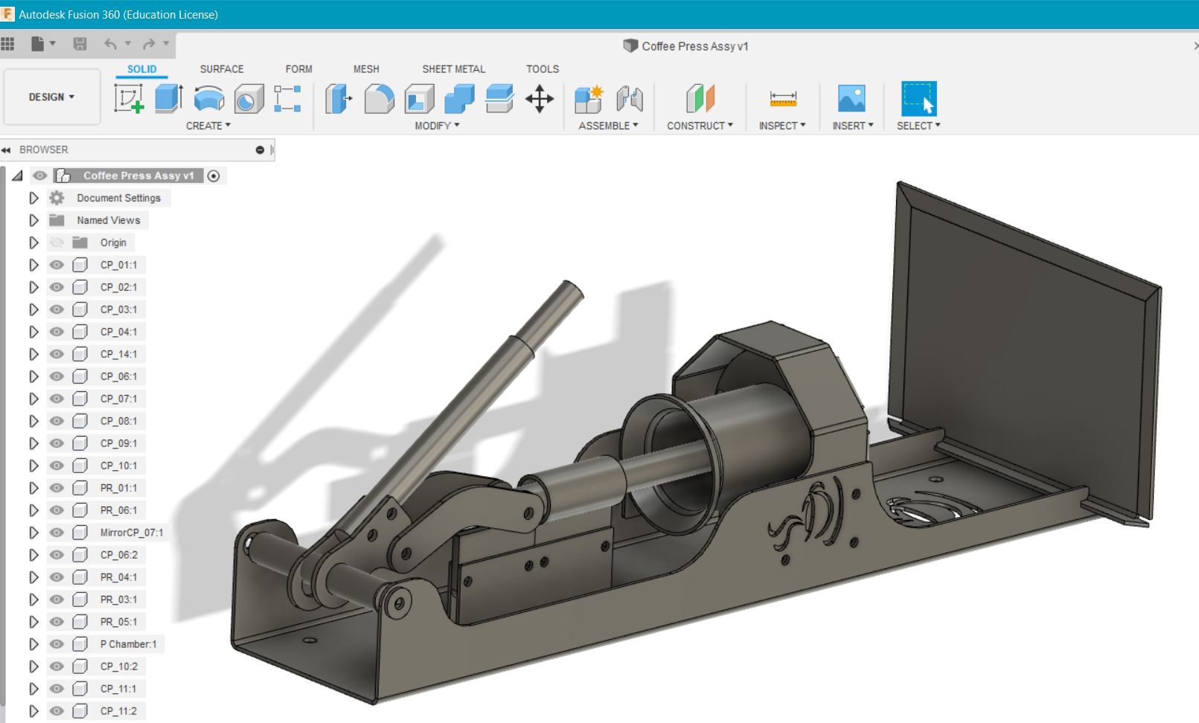Screen dimensions: 1199x723
Task: Switch to the SHEET METAL tab
Action: [453, 69]
